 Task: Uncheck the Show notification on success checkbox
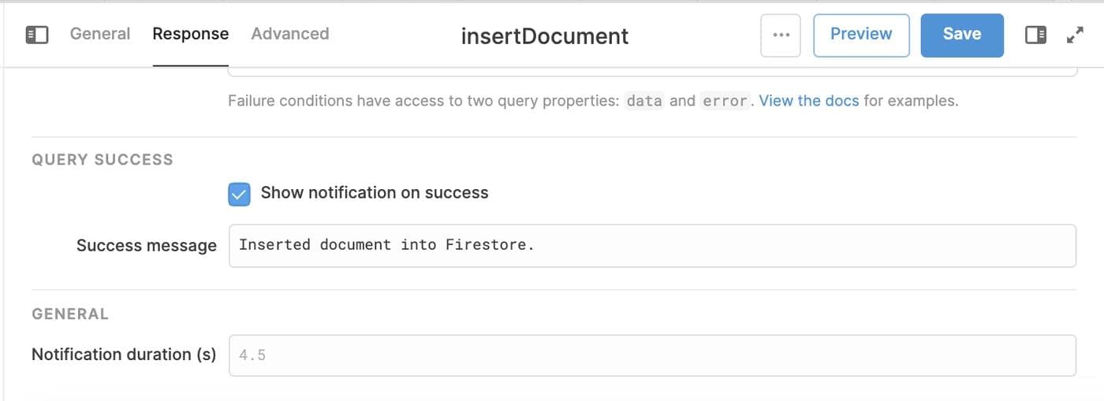pyautogui.click(x=239, y=194)
